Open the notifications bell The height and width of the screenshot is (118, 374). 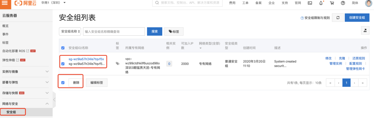coord(321,3)
